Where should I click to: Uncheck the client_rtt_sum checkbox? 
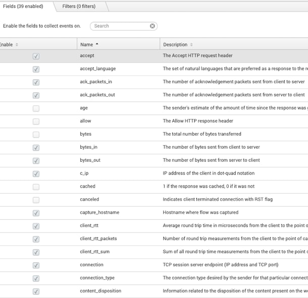click(x=36, y=252)
